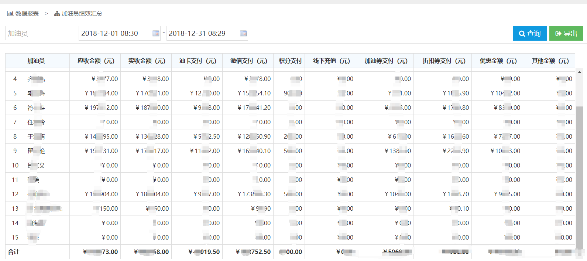This screenshot has width=587, height=261.
Task: Click the 优惠金额 (元) column header
Action: click(498, 61)
